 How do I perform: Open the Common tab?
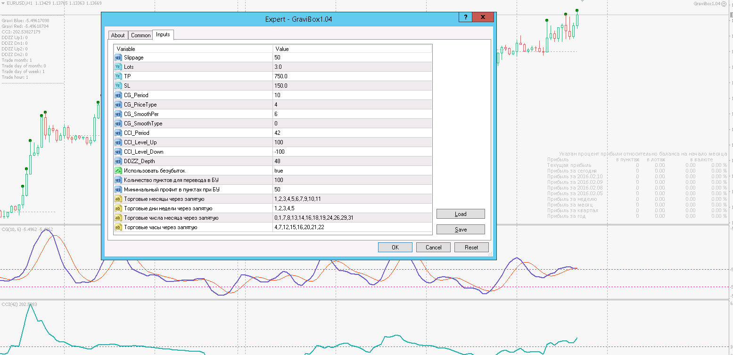(x=140, y=35)
